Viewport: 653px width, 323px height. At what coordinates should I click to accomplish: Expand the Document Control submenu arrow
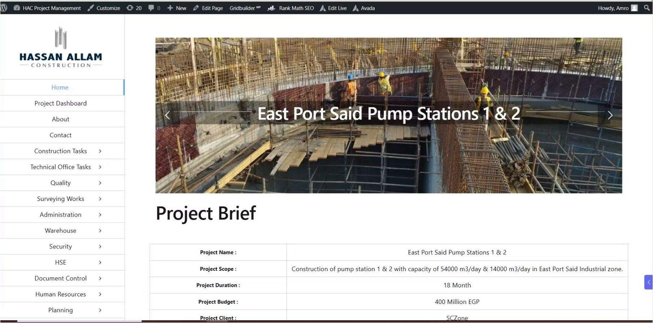click(x=100, y=278)
